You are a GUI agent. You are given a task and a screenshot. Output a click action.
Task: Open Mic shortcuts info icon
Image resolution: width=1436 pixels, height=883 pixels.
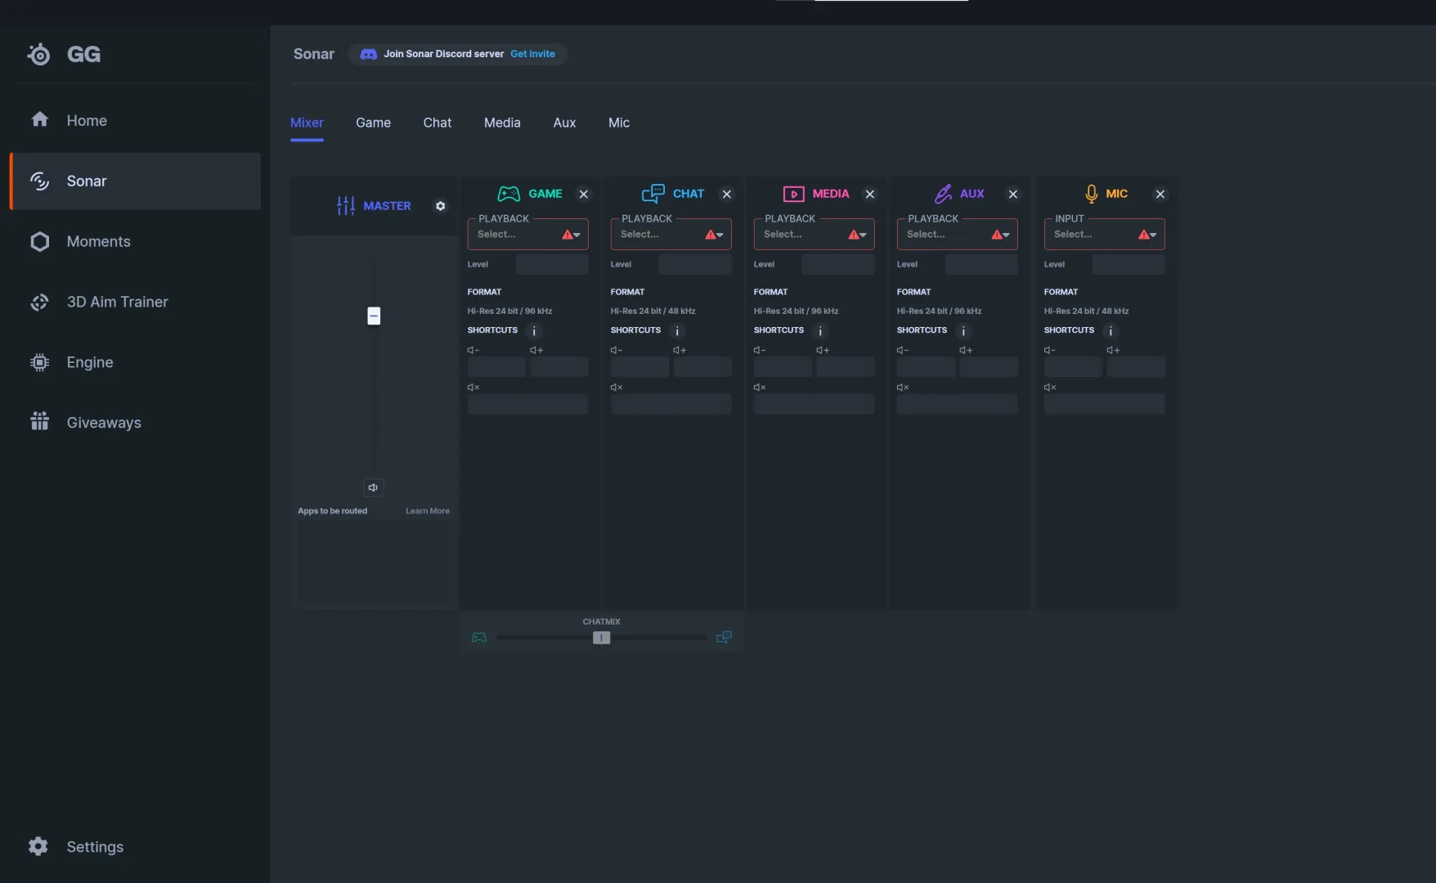coord(1111,331)
